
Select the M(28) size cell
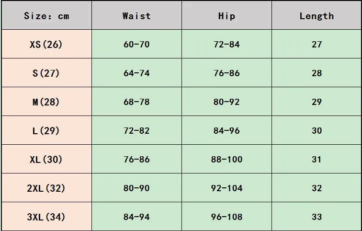click(x=46, y=102)
